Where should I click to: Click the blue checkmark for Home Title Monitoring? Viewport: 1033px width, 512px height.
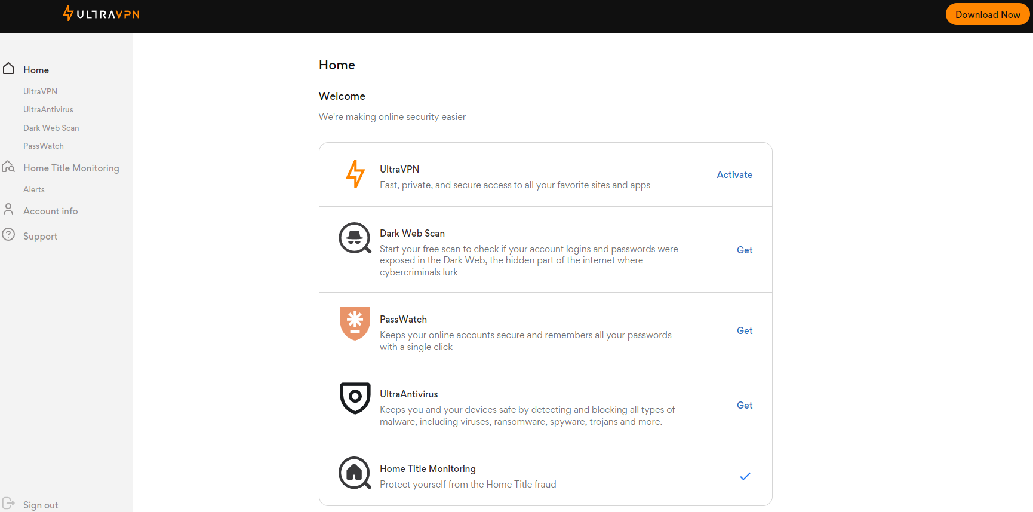pyautogui.click(x=745, y=476)
